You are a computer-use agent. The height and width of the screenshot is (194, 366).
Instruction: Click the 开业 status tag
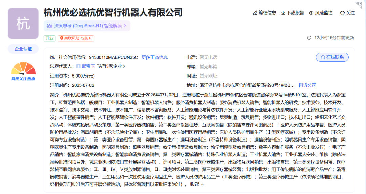coord(49,38)
